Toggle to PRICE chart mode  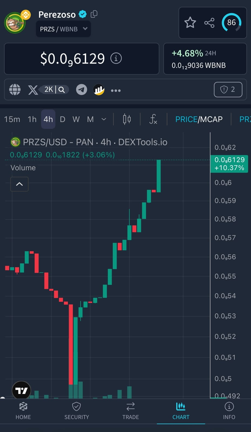[x=186, y=119]
